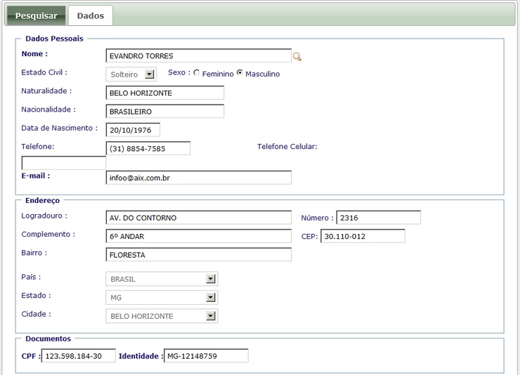520x375 pixels.
Task: Open the Estado Civil dropdown
Action: [x=149, y=74]
